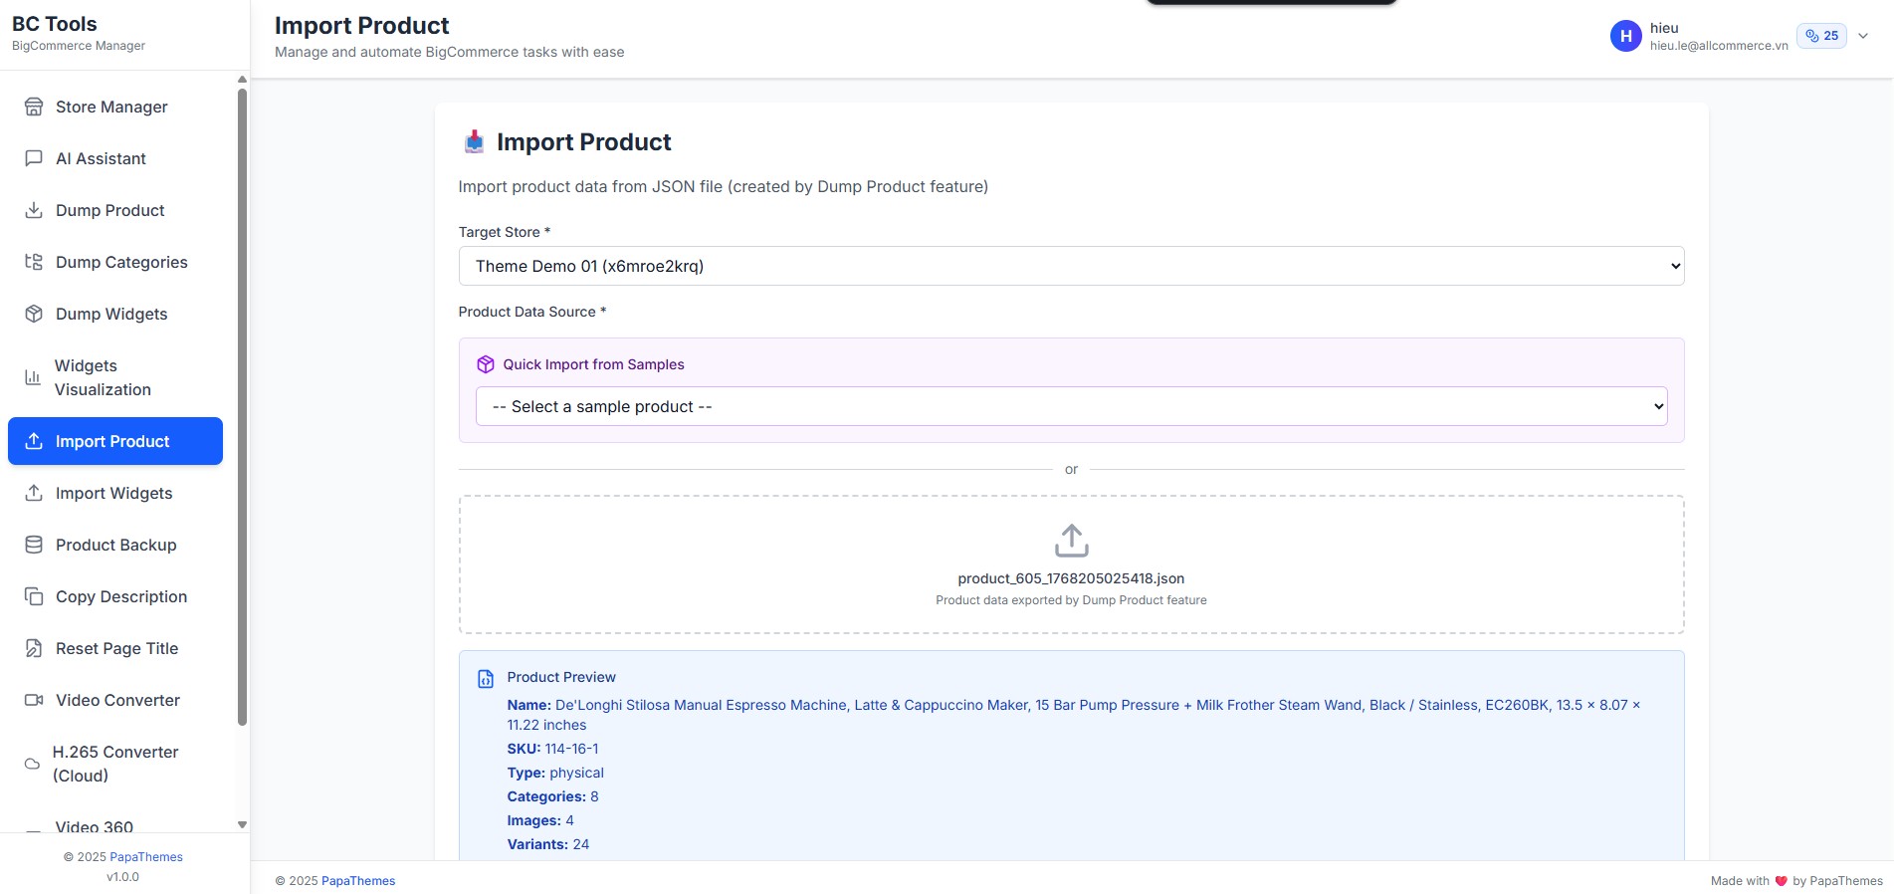Click the Widgets Visualization chart icon
Image resolution: width=1894 pixels, height=894 pixels.
(33, 377)
